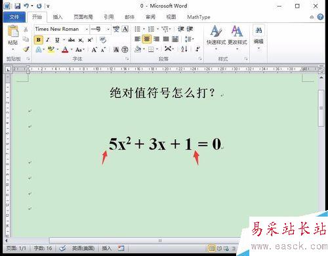This screenshot has height=256, width=328.
Task: Toggle Bold formatting
Action: click(39, 40)
